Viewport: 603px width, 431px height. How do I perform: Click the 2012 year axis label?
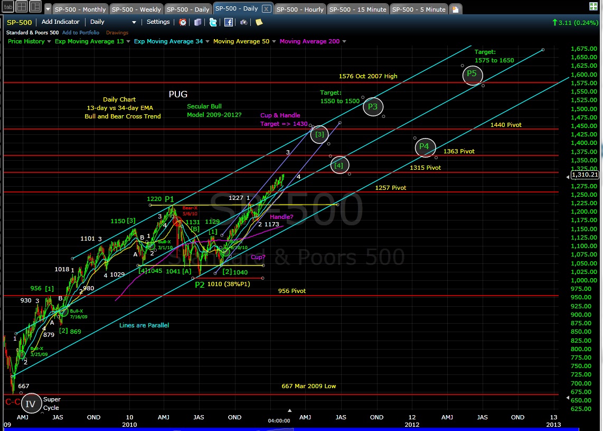[412, 425]
